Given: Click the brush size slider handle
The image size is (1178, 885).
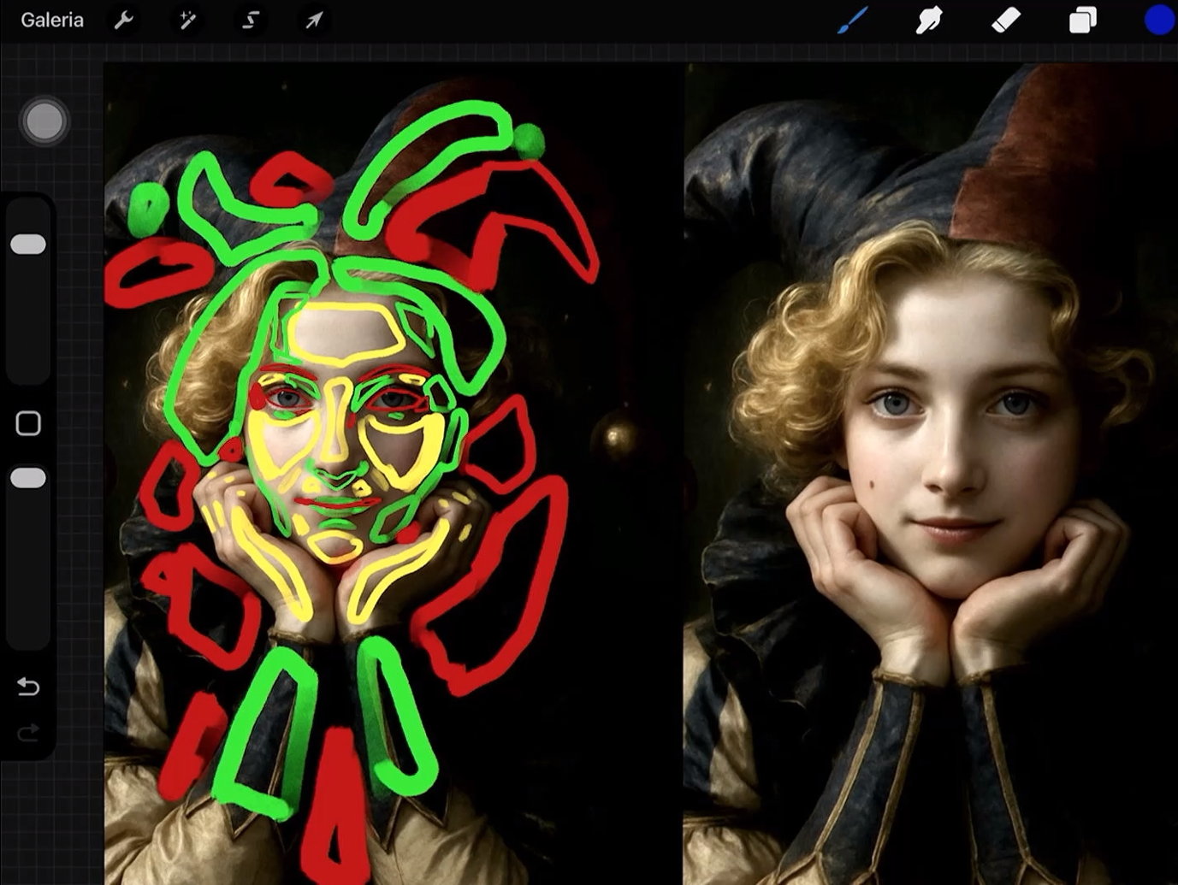Looking at the screenshot, I should [28, 245].
